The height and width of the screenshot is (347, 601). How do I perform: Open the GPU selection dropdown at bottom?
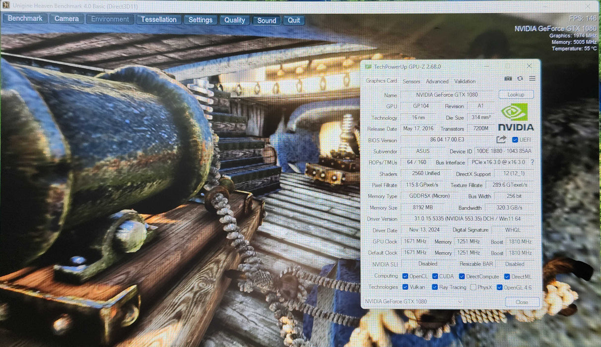point(413,301)
